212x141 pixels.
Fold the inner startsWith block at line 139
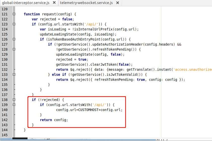[x=14, y=104]
